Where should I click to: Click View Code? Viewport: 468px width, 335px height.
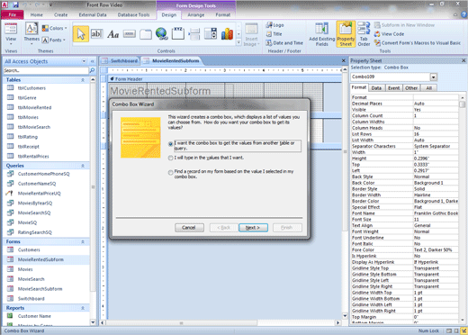(389, 34)
